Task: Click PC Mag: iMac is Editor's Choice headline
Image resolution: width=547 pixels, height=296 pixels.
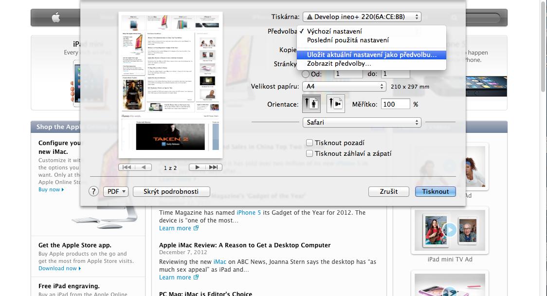Action: point(205,294)
